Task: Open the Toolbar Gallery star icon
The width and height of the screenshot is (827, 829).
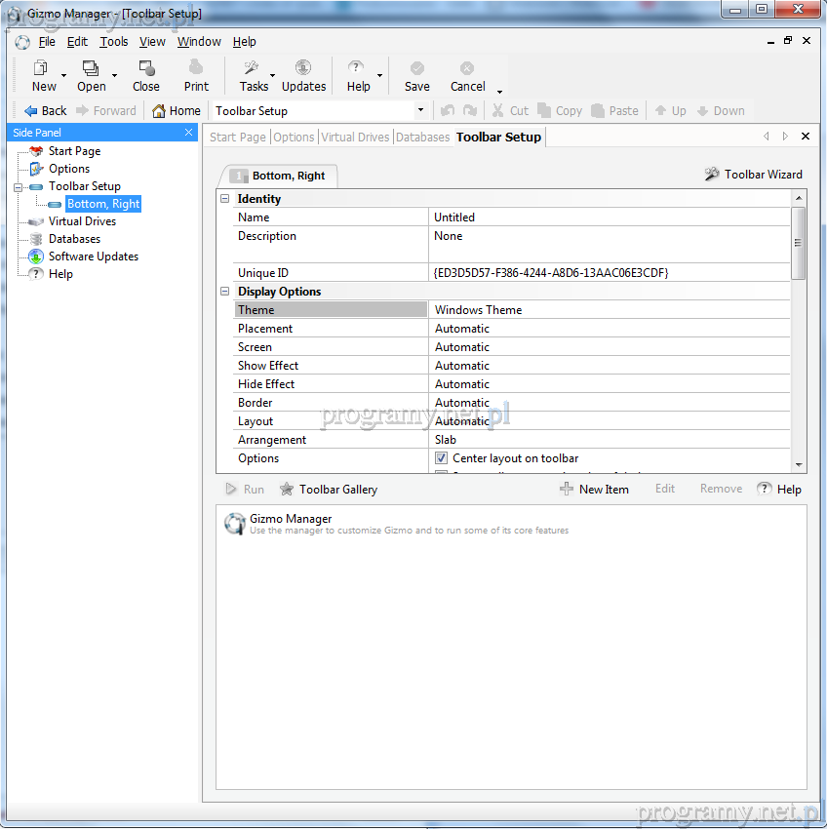Action: (x=287, y=490)
